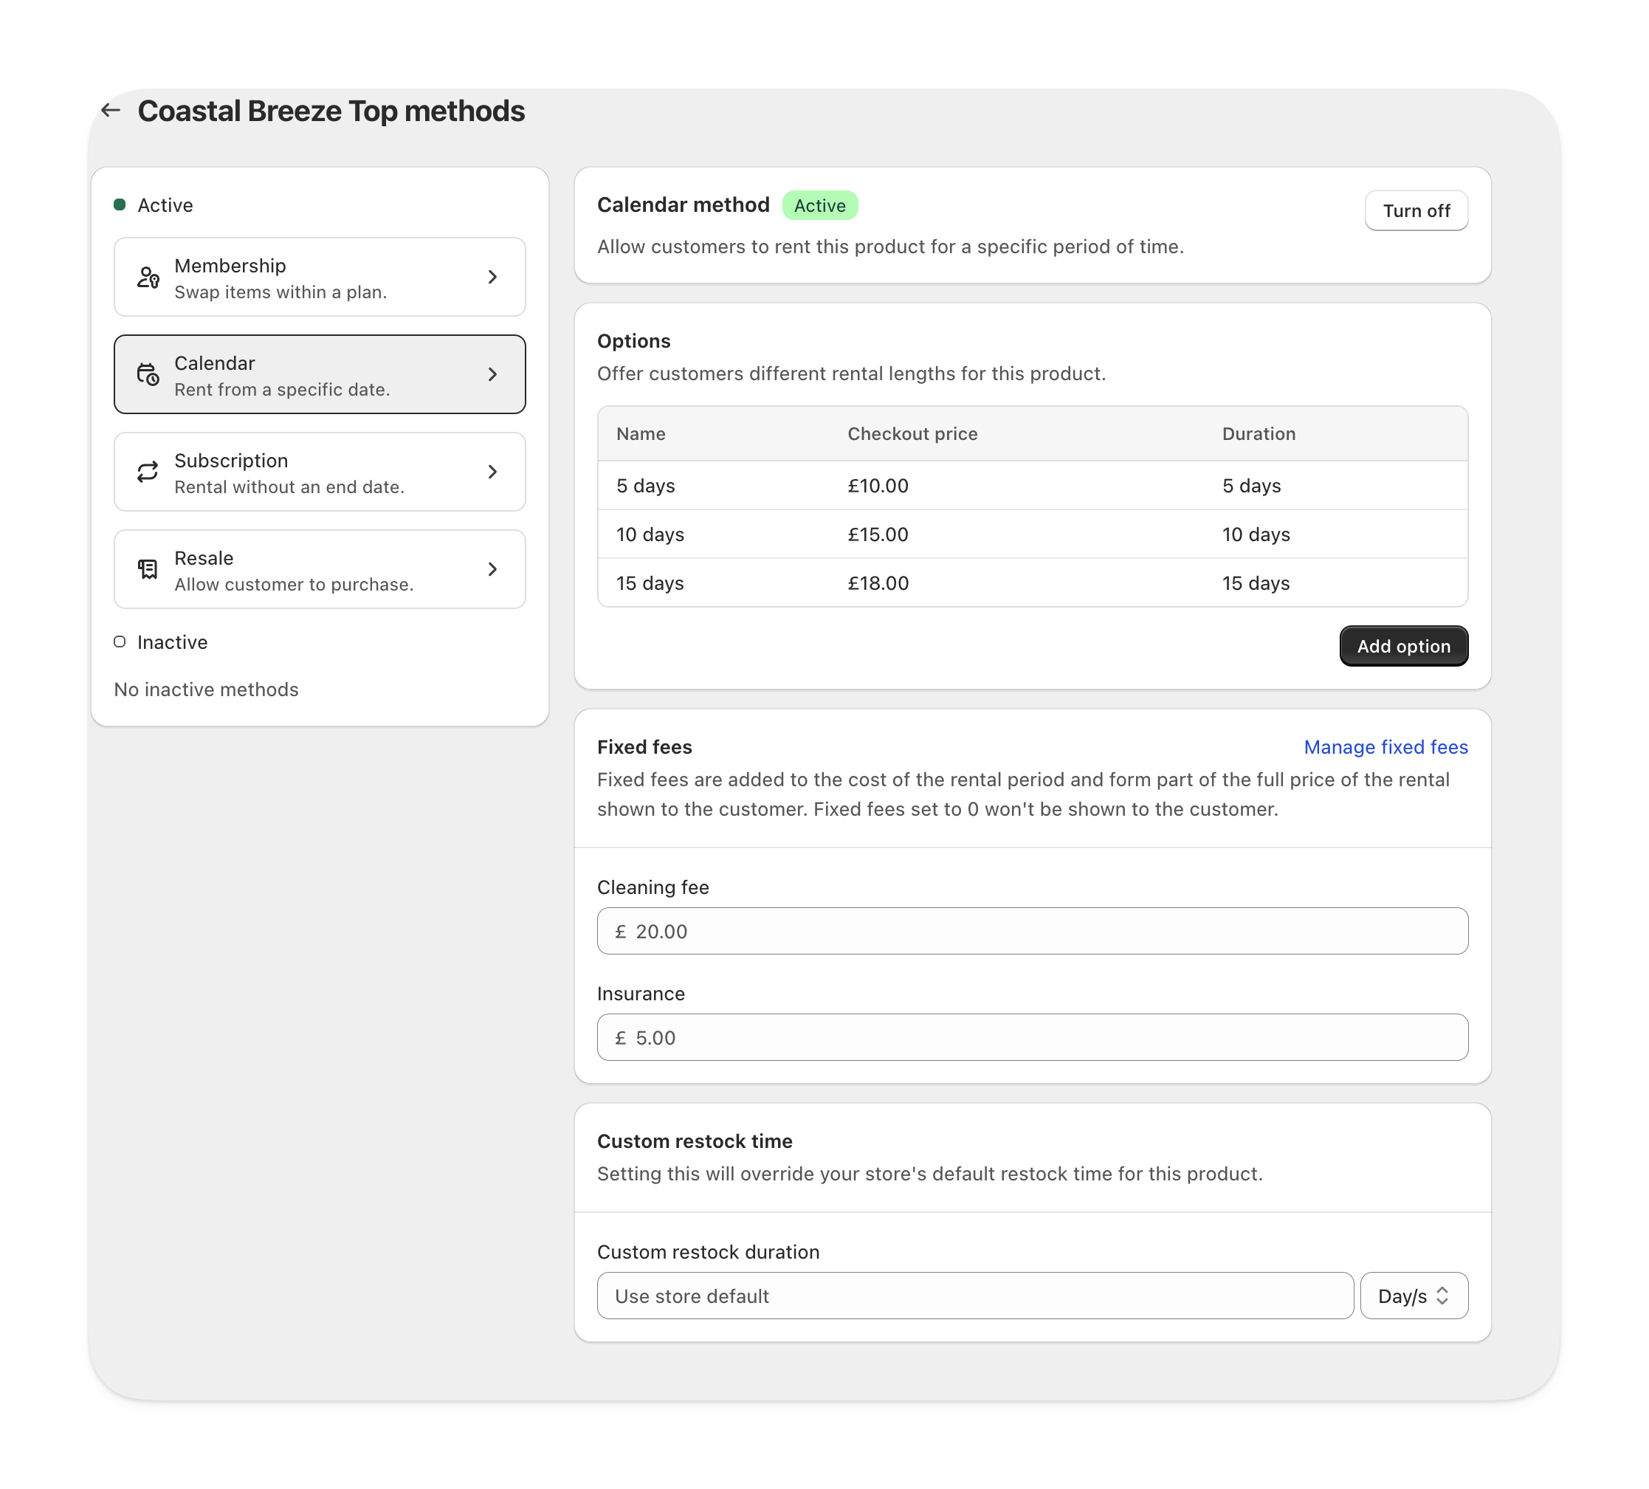
Task: Click the Add option button
Action: pos(1402,647)
